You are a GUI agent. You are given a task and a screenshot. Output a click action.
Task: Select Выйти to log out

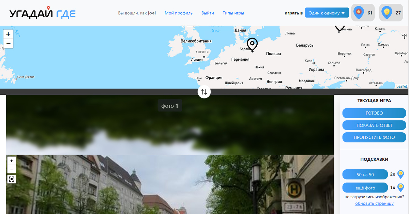(208, 13)
